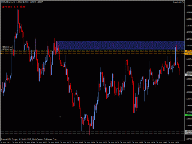This screenshot has width=192, height=144.
Task: Select the #8253969 sell order label
Action: [x=7, y=49]
